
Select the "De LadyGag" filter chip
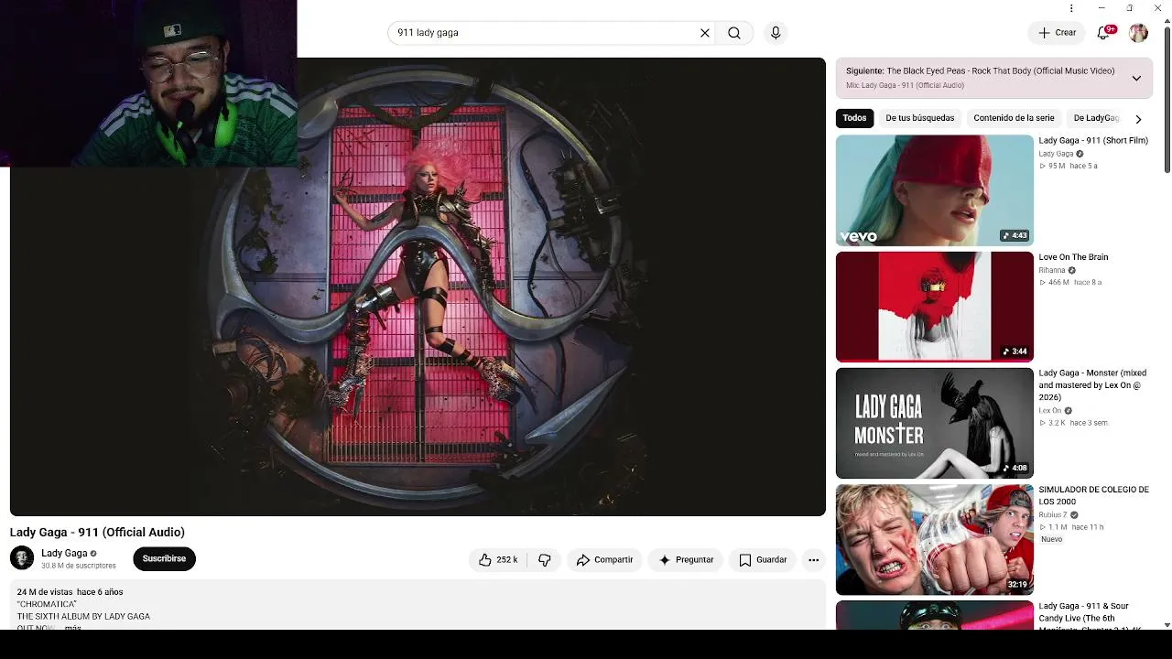[1096, 118]
